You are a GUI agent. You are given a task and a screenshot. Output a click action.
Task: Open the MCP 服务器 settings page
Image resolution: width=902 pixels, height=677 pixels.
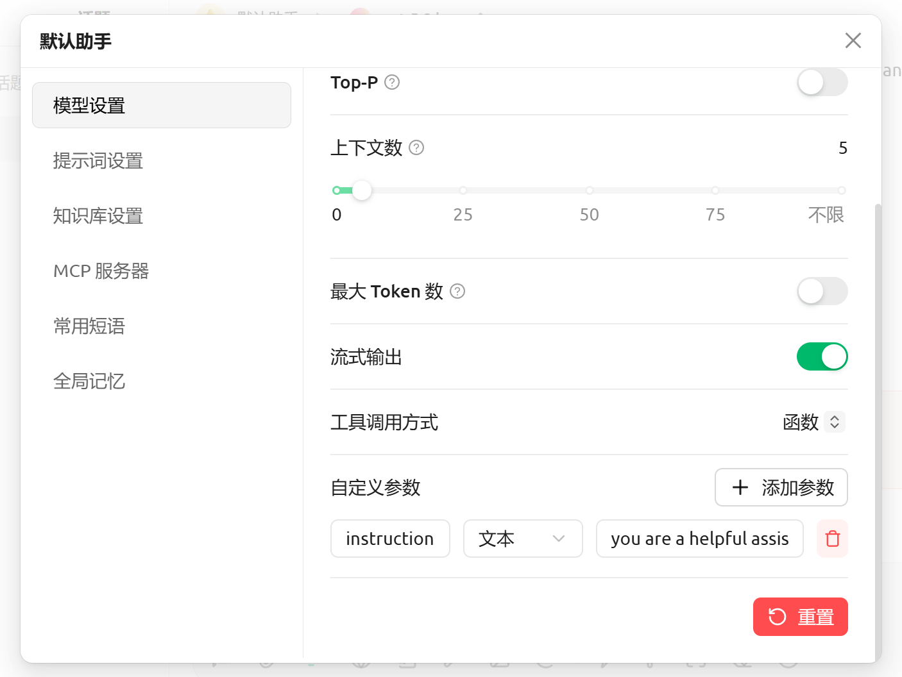[x=101, y=271]
